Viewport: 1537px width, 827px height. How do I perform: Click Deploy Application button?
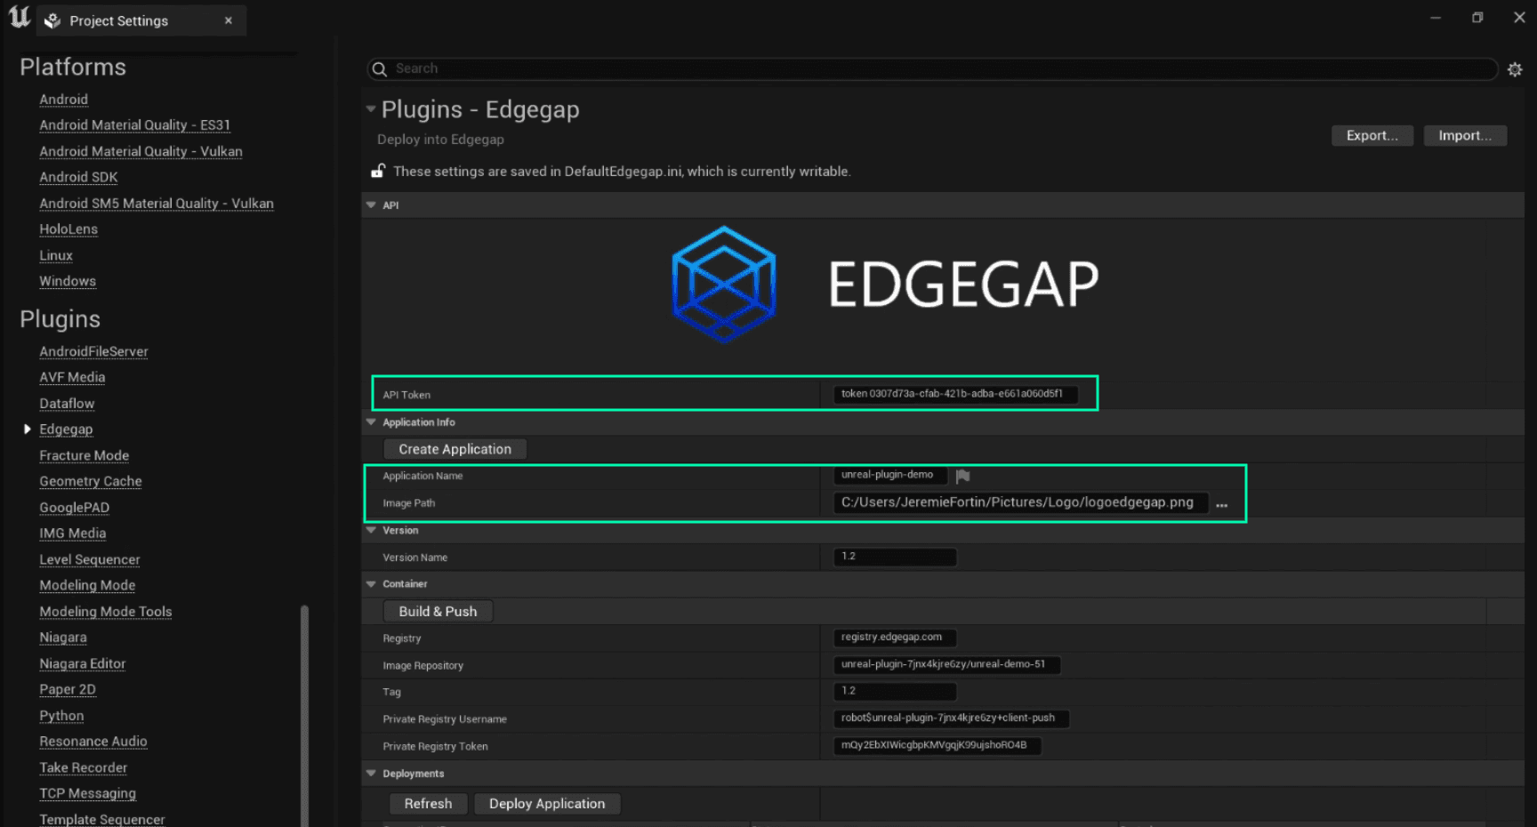click(x=547, y=804)
